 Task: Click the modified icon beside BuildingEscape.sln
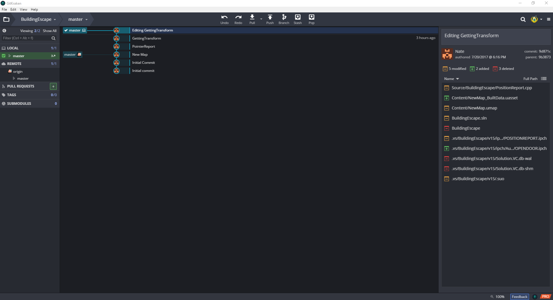click(x=447, y=118)
